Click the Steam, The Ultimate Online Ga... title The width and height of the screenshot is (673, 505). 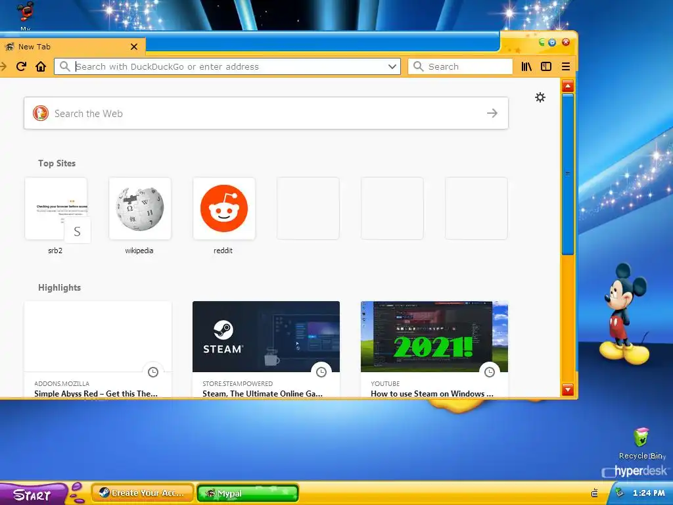262,393
